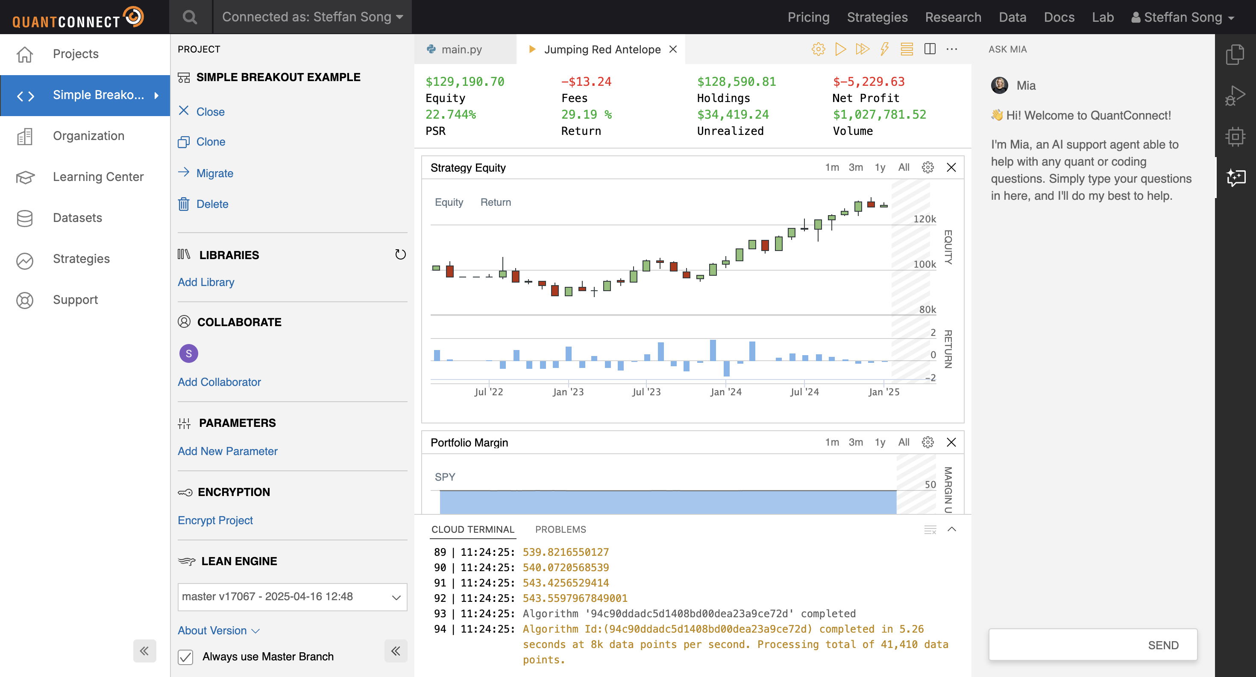Close the Jumping Red Antelope tab

point(673,49)
